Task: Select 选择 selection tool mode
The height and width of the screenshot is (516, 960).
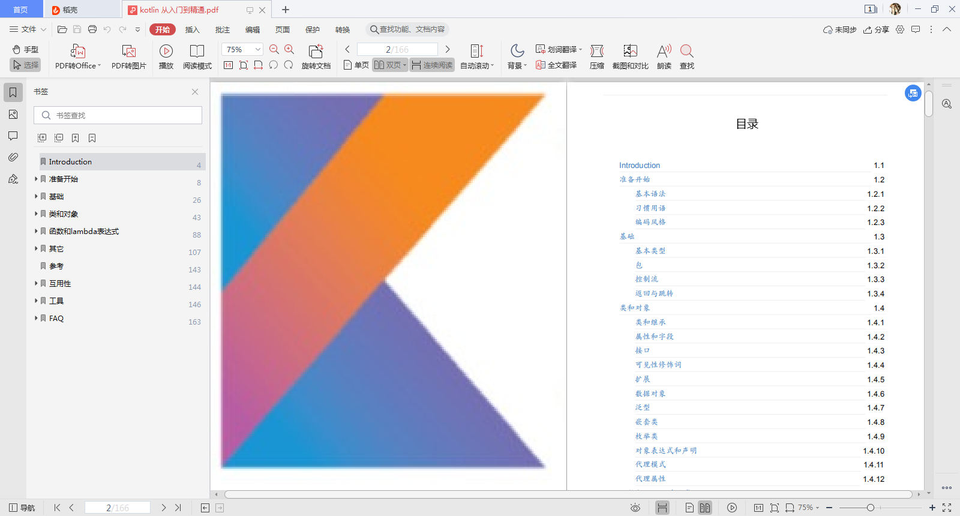Action: tap(25, 65)
